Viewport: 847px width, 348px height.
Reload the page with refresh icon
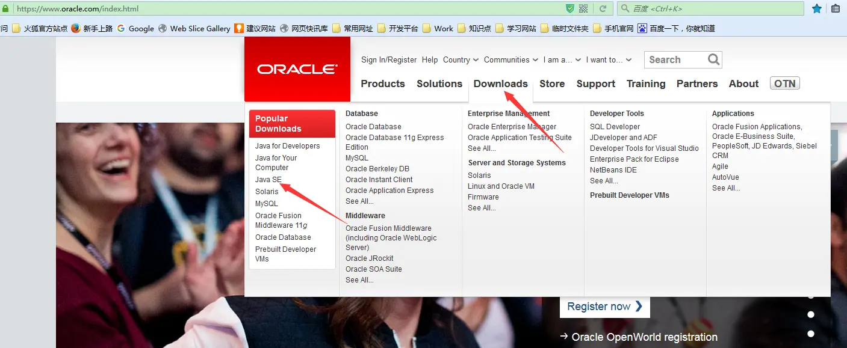tap(602, 8)
